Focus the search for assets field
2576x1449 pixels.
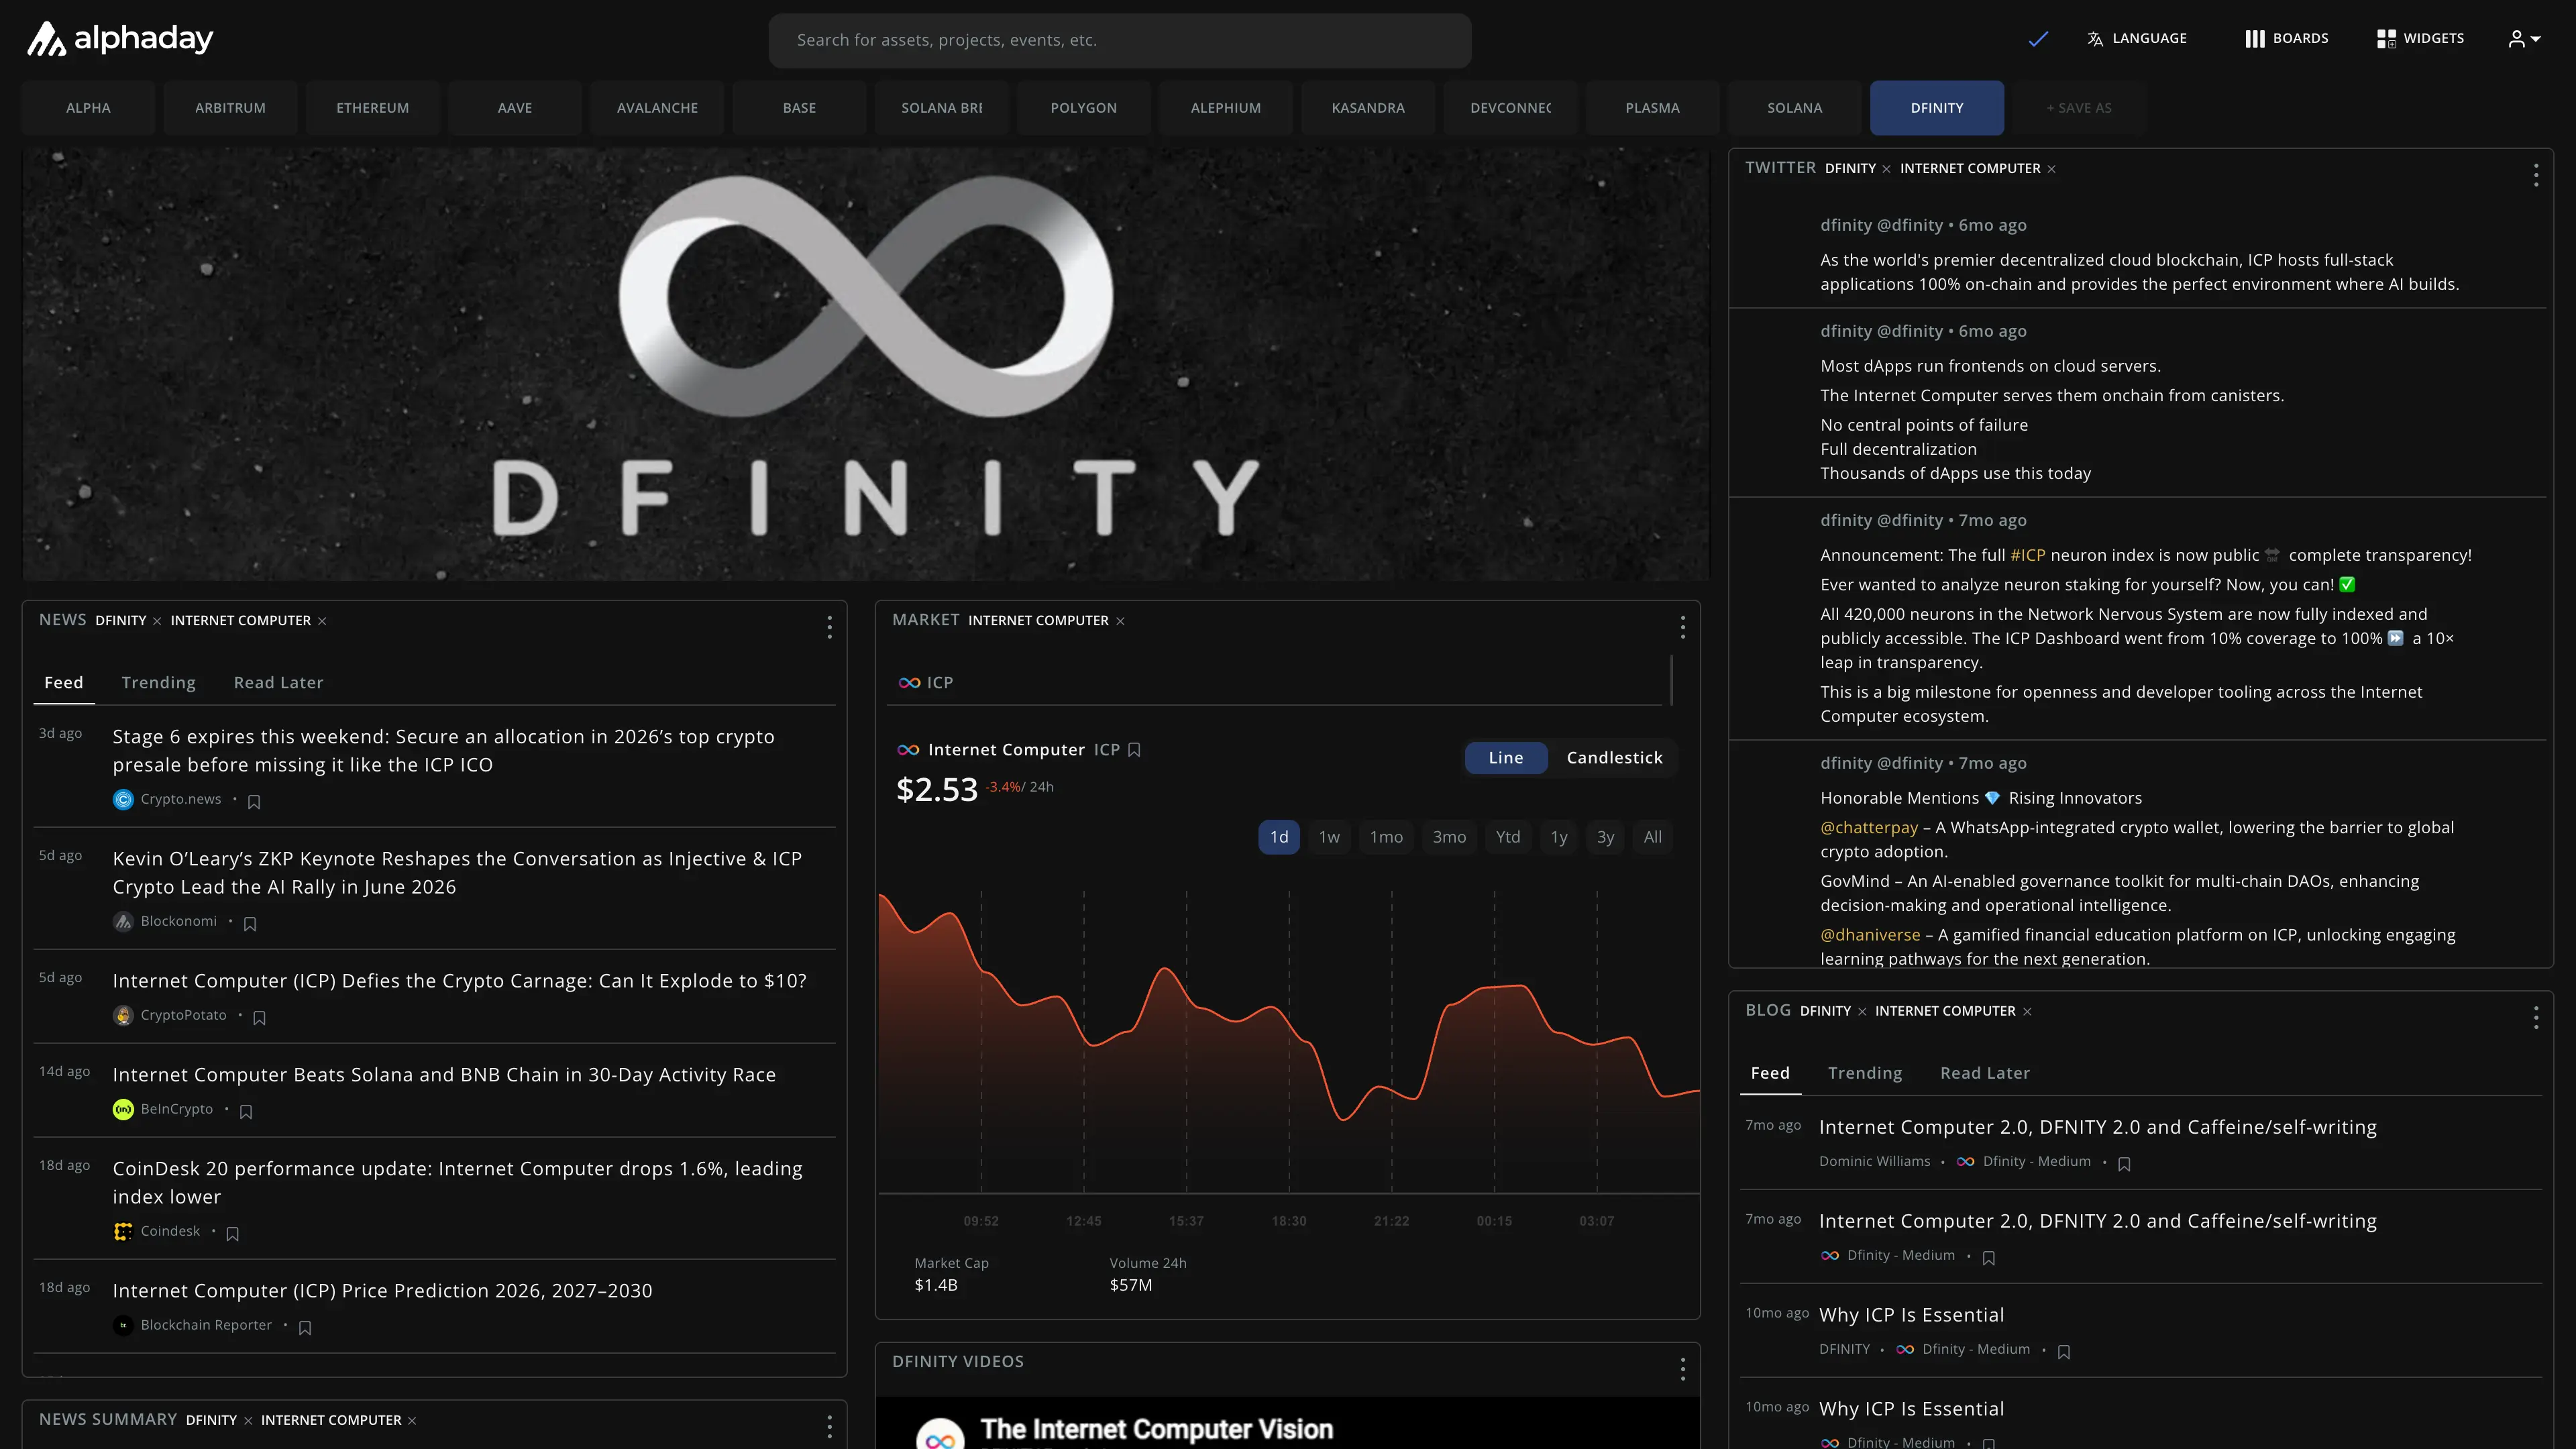click(1119, 40)
